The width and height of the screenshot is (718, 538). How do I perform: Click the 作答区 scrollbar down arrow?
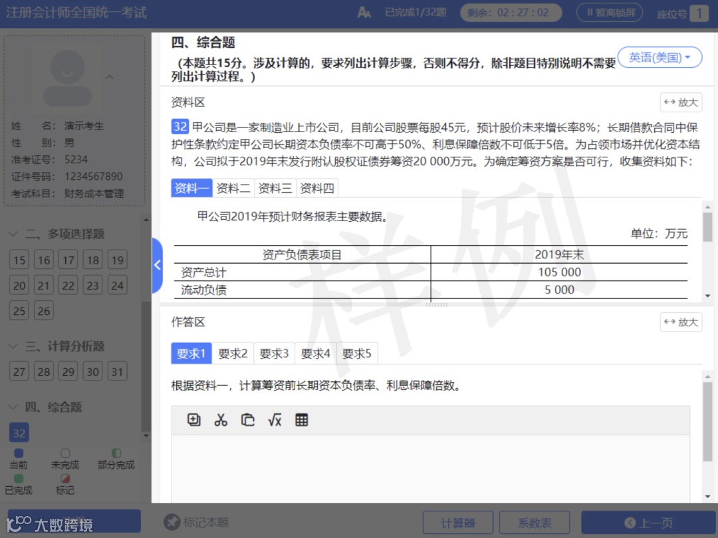point(707,496)
